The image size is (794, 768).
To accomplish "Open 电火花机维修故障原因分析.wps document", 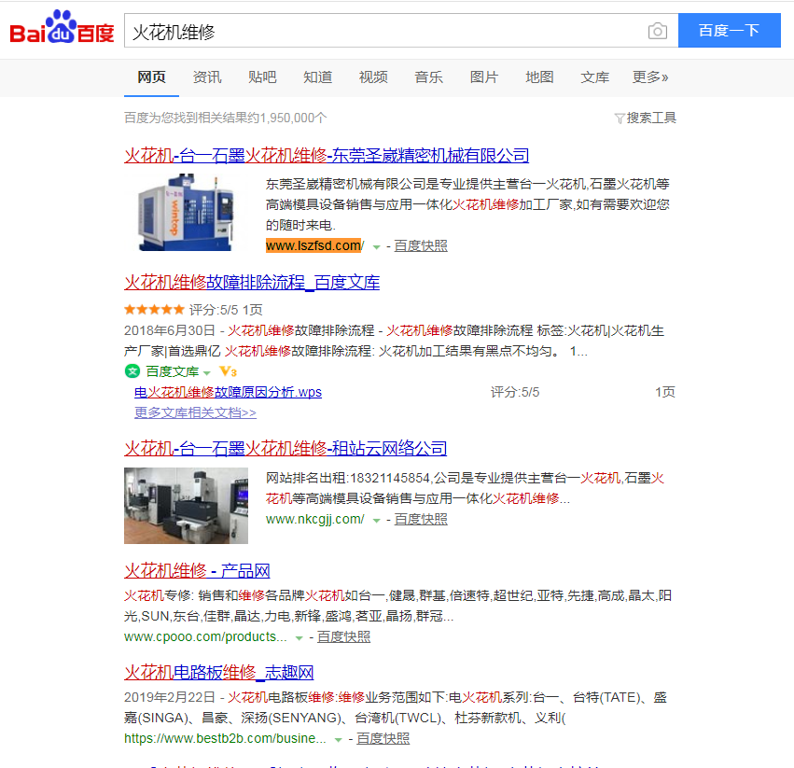I will (228, 392).
